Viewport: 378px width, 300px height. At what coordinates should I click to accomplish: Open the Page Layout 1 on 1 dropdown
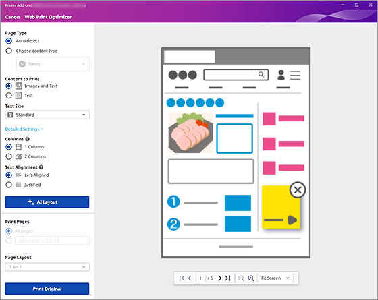click(47, 267)
